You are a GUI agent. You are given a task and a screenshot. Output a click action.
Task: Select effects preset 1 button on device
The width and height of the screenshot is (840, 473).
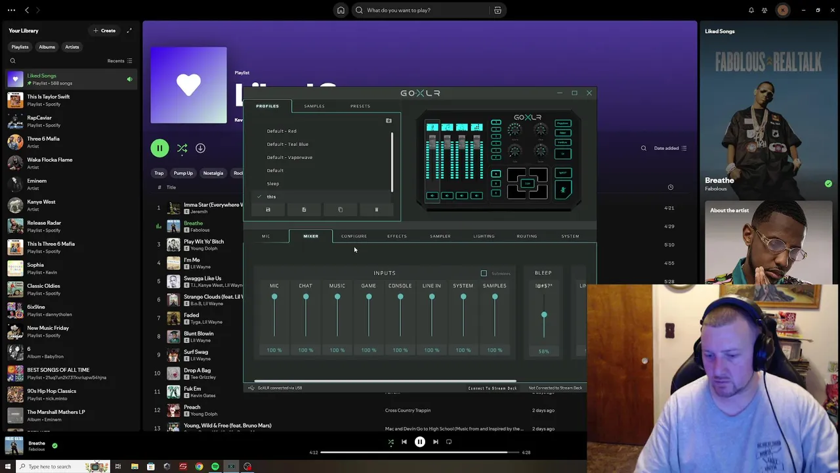[496, 122]
